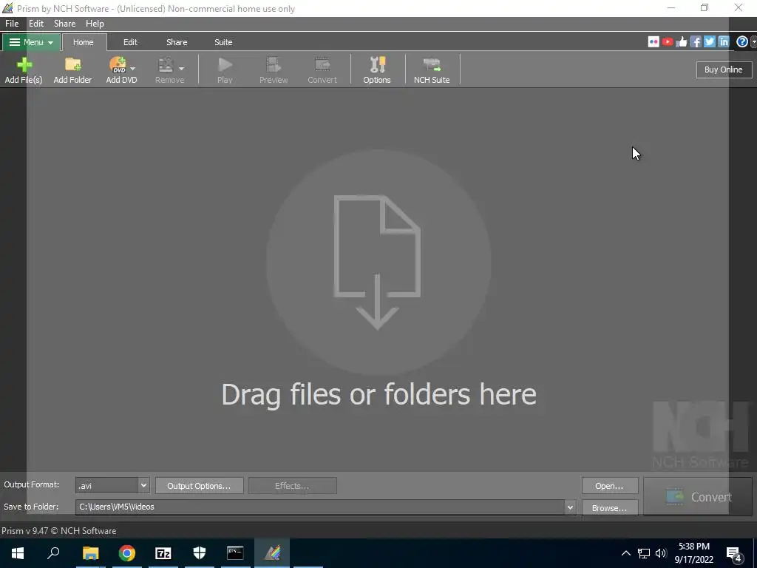The height and width of the screenshot is (568, 757).
Task: Click the Preview toolbar icon
Action: (x=274, y=70)
